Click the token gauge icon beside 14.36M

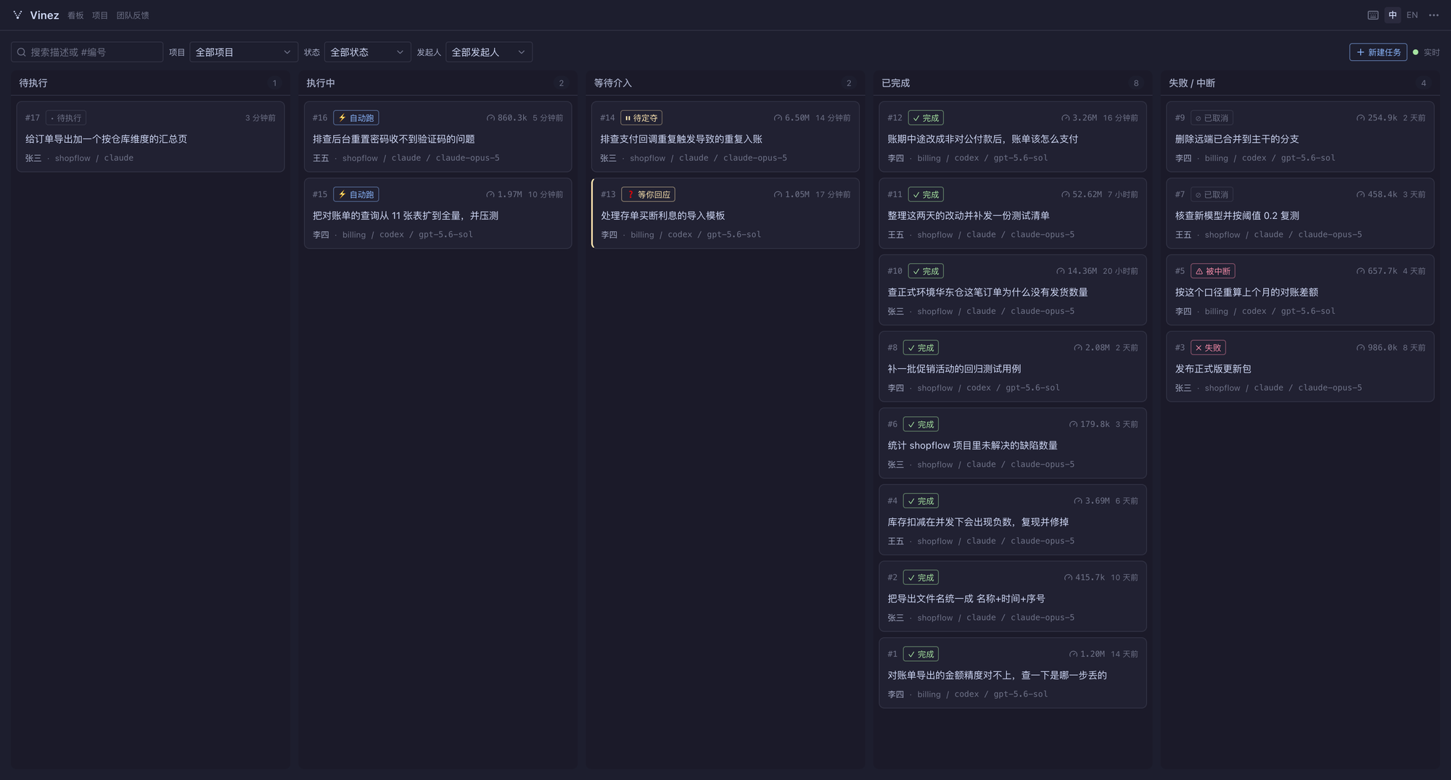pos(1060,271)
